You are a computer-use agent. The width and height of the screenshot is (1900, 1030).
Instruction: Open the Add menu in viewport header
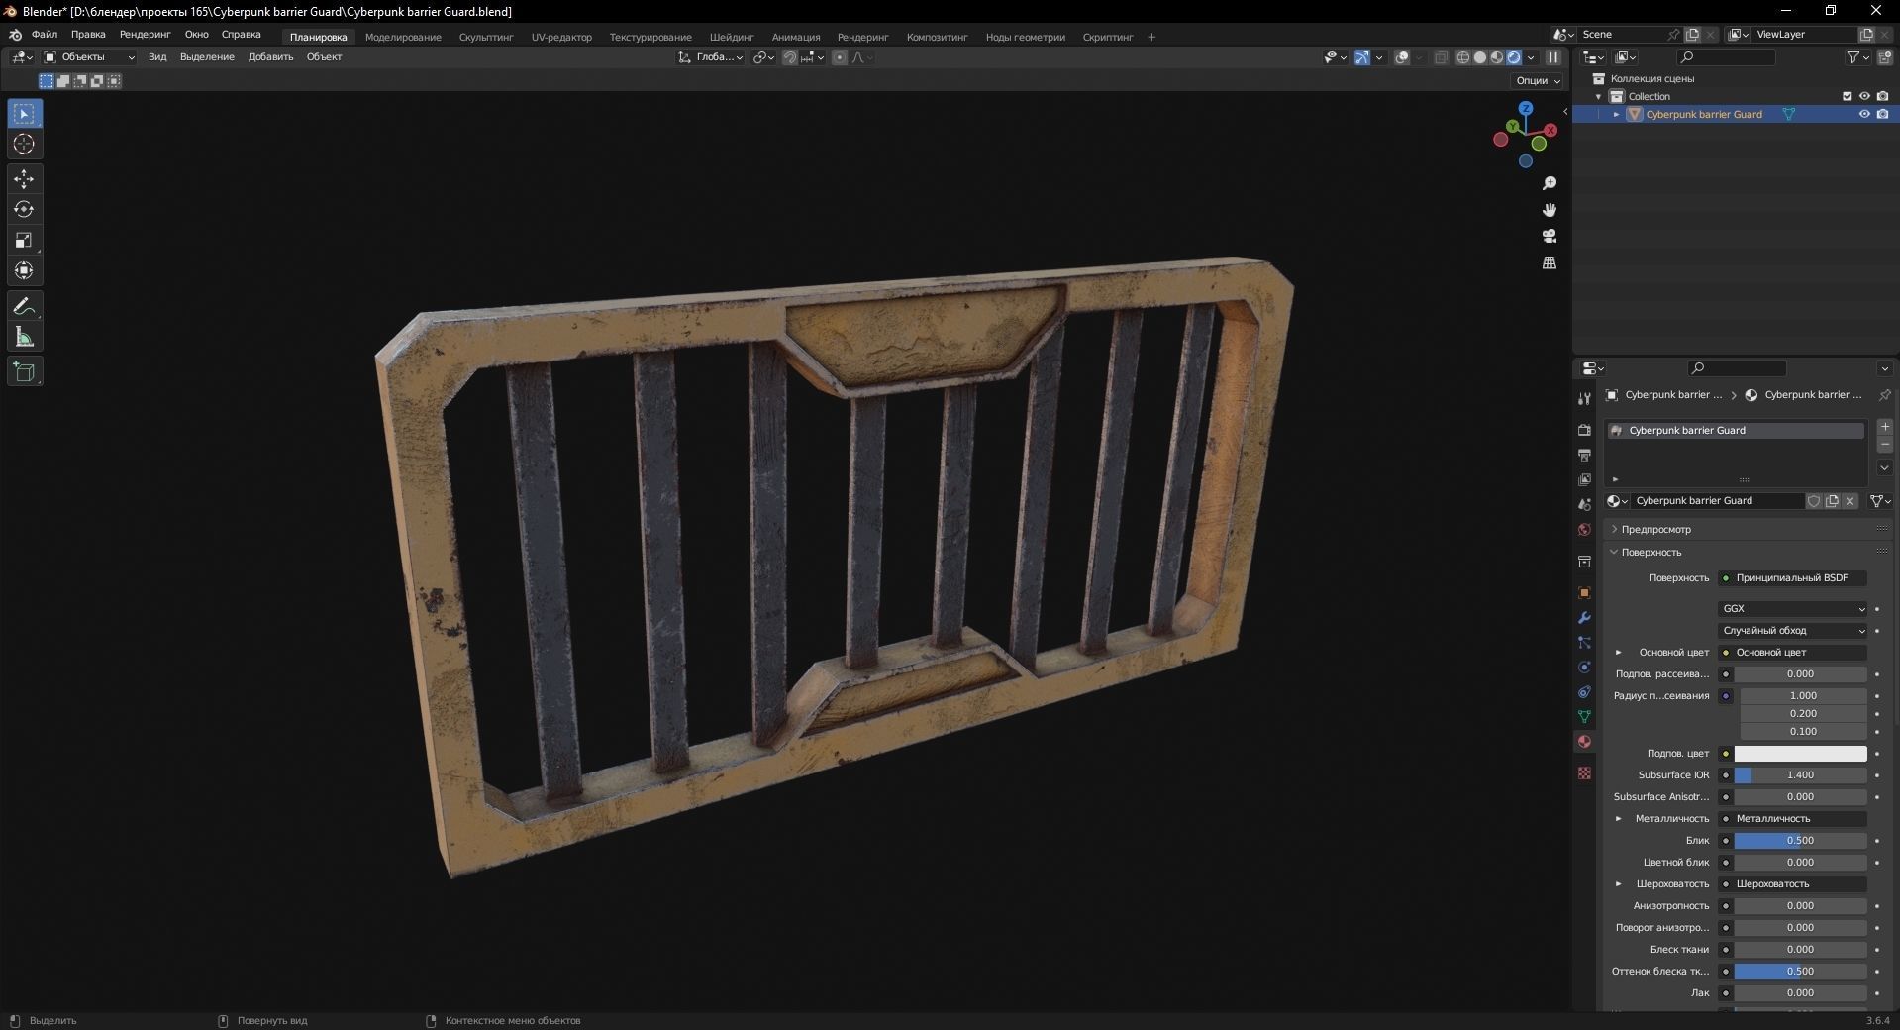pos(270,57)
